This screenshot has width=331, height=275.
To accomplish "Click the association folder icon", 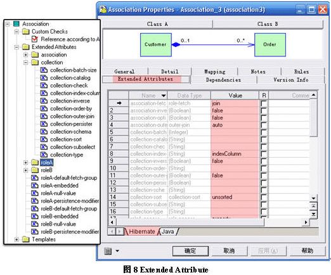I will [x=35, y=54].
